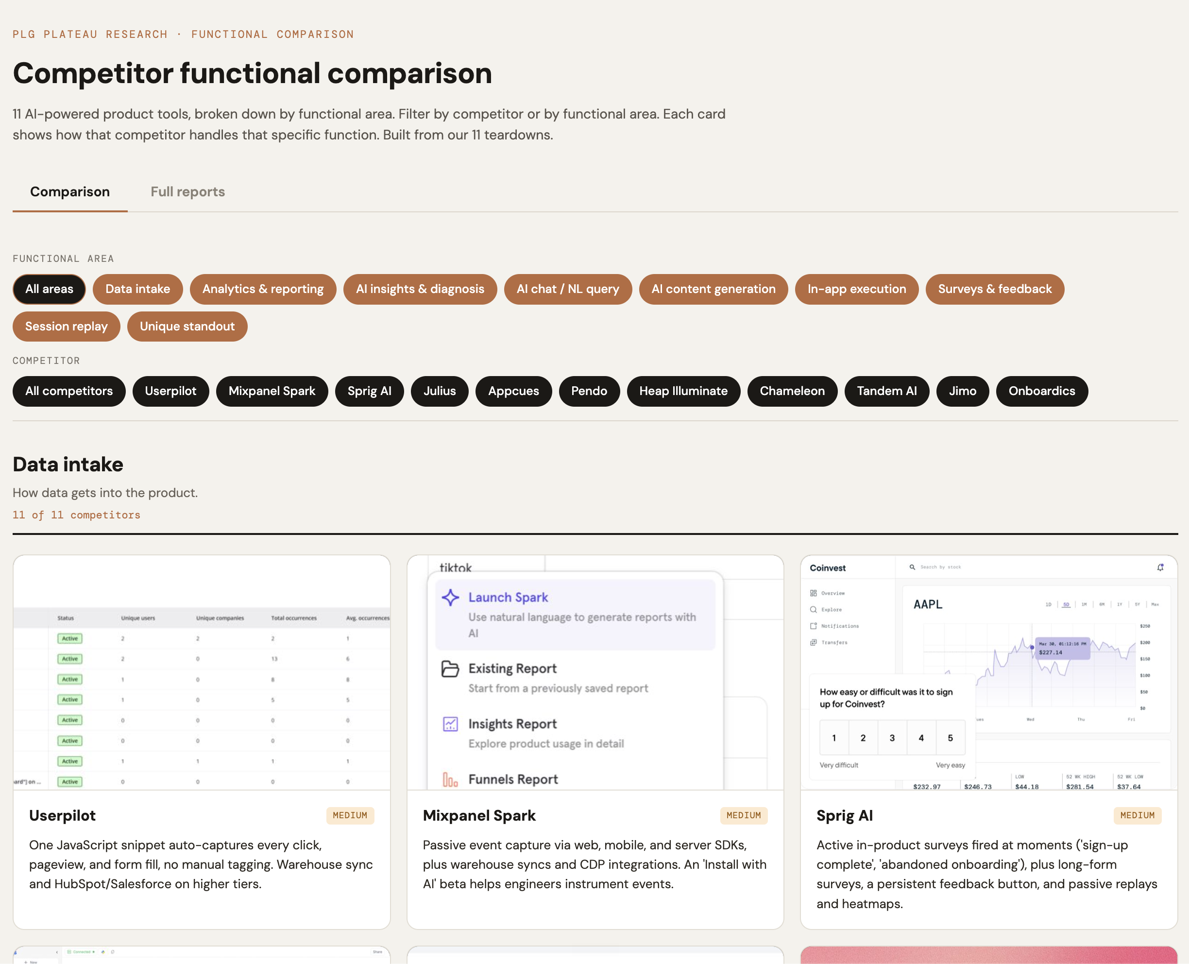Image resolution: width=1189 pixels, height=964 pixels.
Task: Filter by AI content generation
Action: point(713,289)
